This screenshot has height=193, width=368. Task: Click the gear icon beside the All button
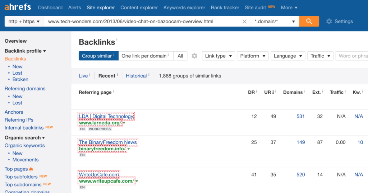click(194, 56)
